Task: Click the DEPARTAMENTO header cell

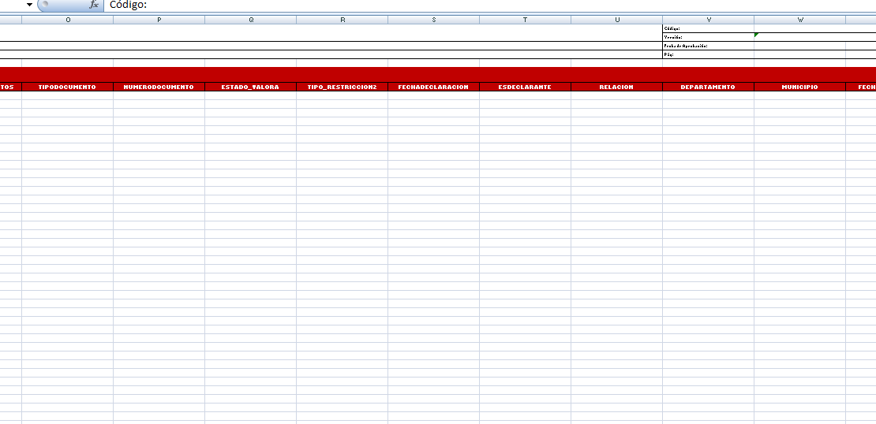Action: (x=709, y=87)
